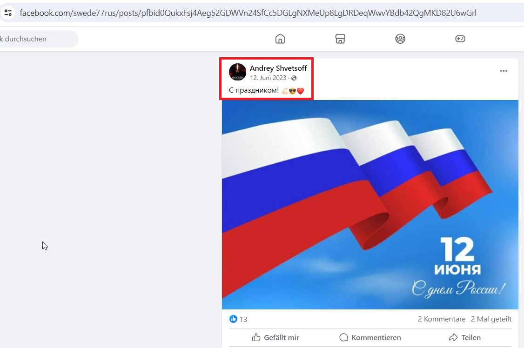Open the 2 Mal geteilt link
This screenshot has height=348, width=524.
491,319
